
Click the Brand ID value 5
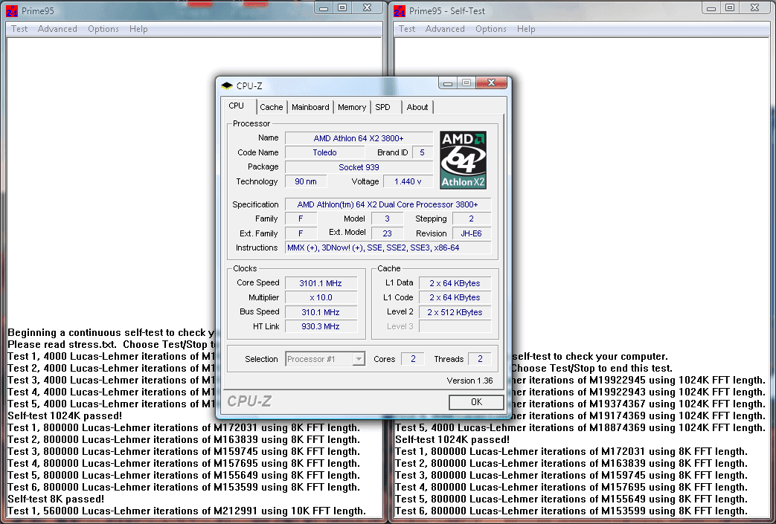(x=422, y=152)
